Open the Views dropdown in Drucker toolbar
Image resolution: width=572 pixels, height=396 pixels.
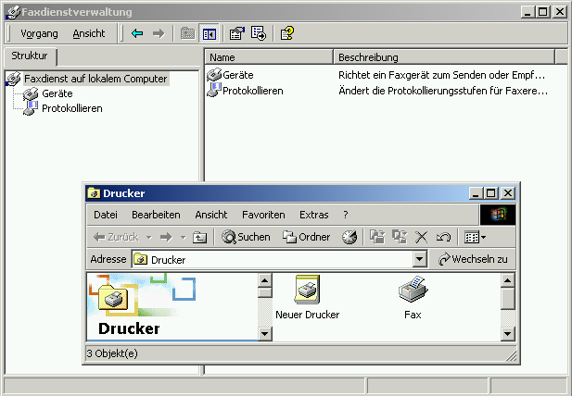475,237
